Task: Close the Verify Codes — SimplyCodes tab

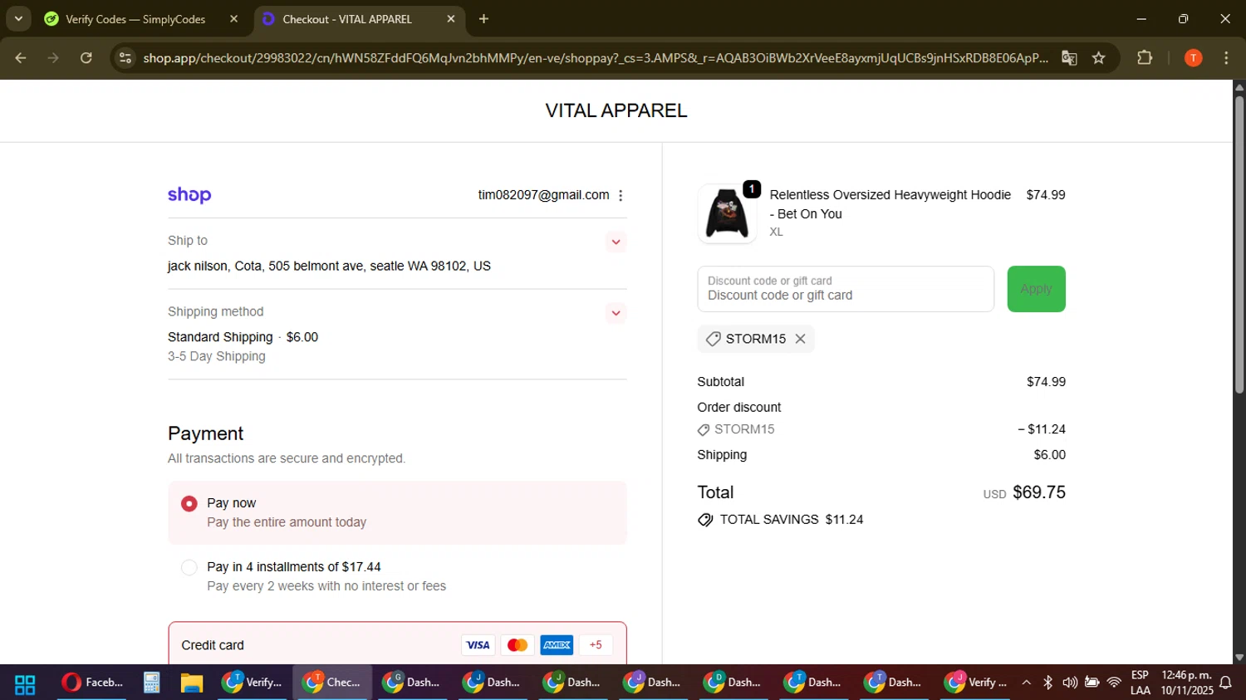Action: 233,19
